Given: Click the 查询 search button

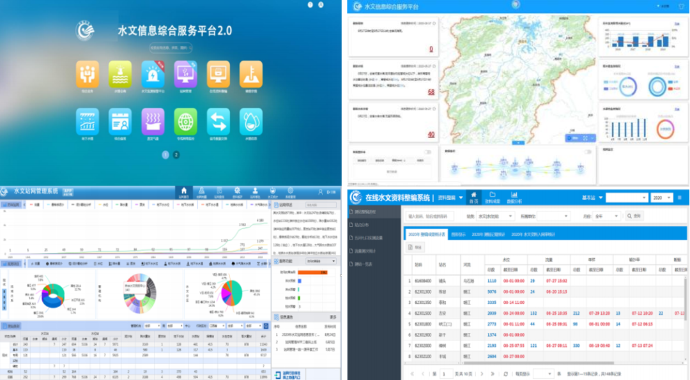Looking at the screenshot, I should (x=634, y=216).
